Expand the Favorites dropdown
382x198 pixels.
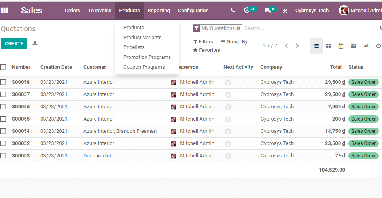point(206,50)
